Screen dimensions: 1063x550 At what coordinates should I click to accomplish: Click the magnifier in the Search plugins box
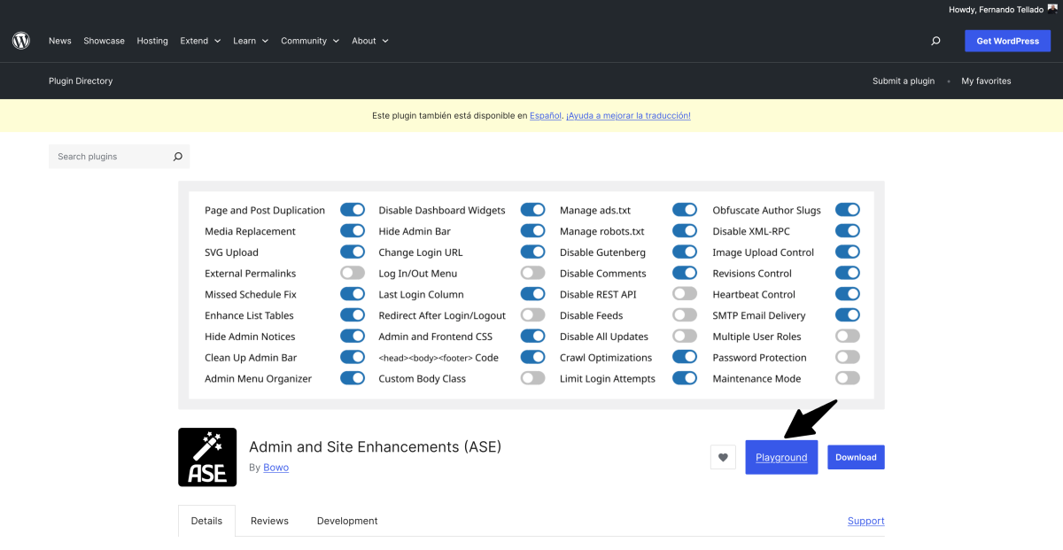click(x=177, y=156)
